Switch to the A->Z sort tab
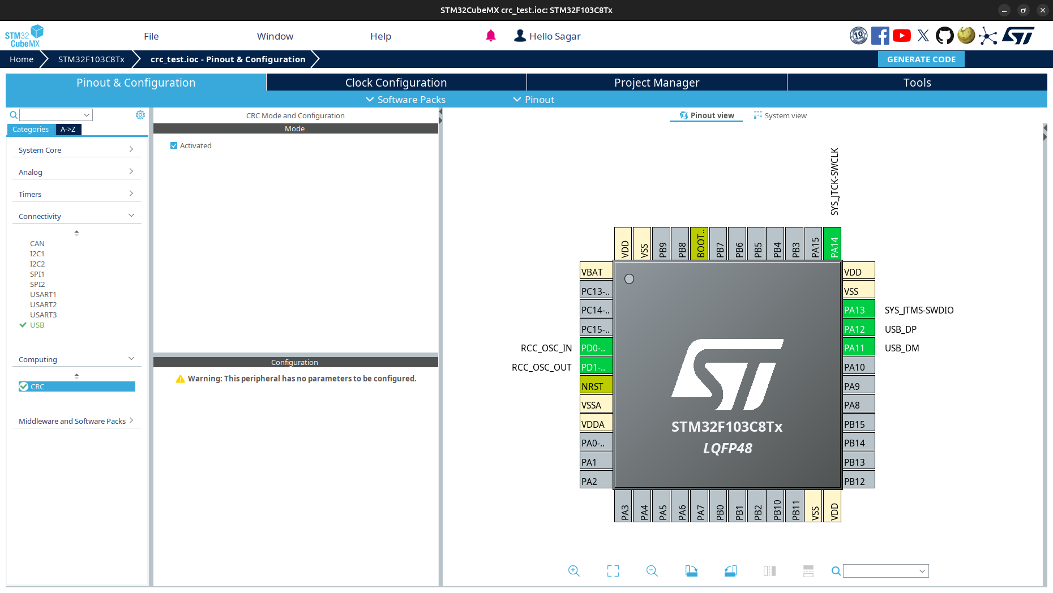The image size is (1053, 593). click(68, 130)
